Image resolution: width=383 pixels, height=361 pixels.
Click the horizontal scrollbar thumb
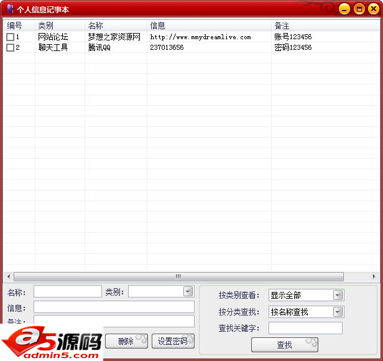point(178,276)
